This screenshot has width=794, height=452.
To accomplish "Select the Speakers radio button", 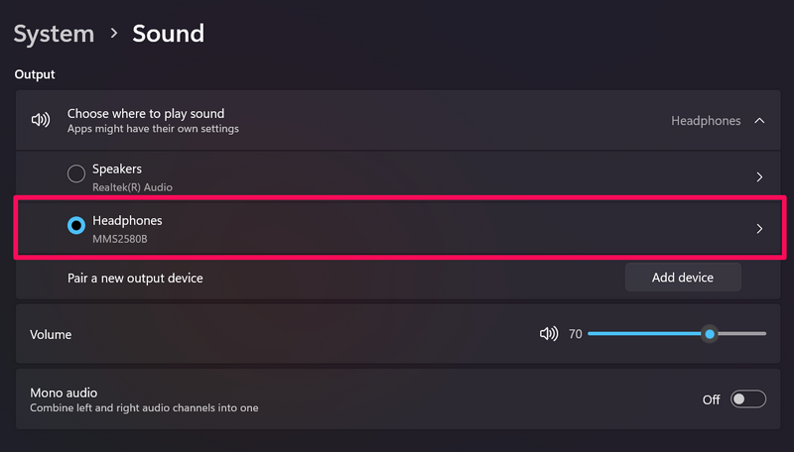I will coord(76,174).
